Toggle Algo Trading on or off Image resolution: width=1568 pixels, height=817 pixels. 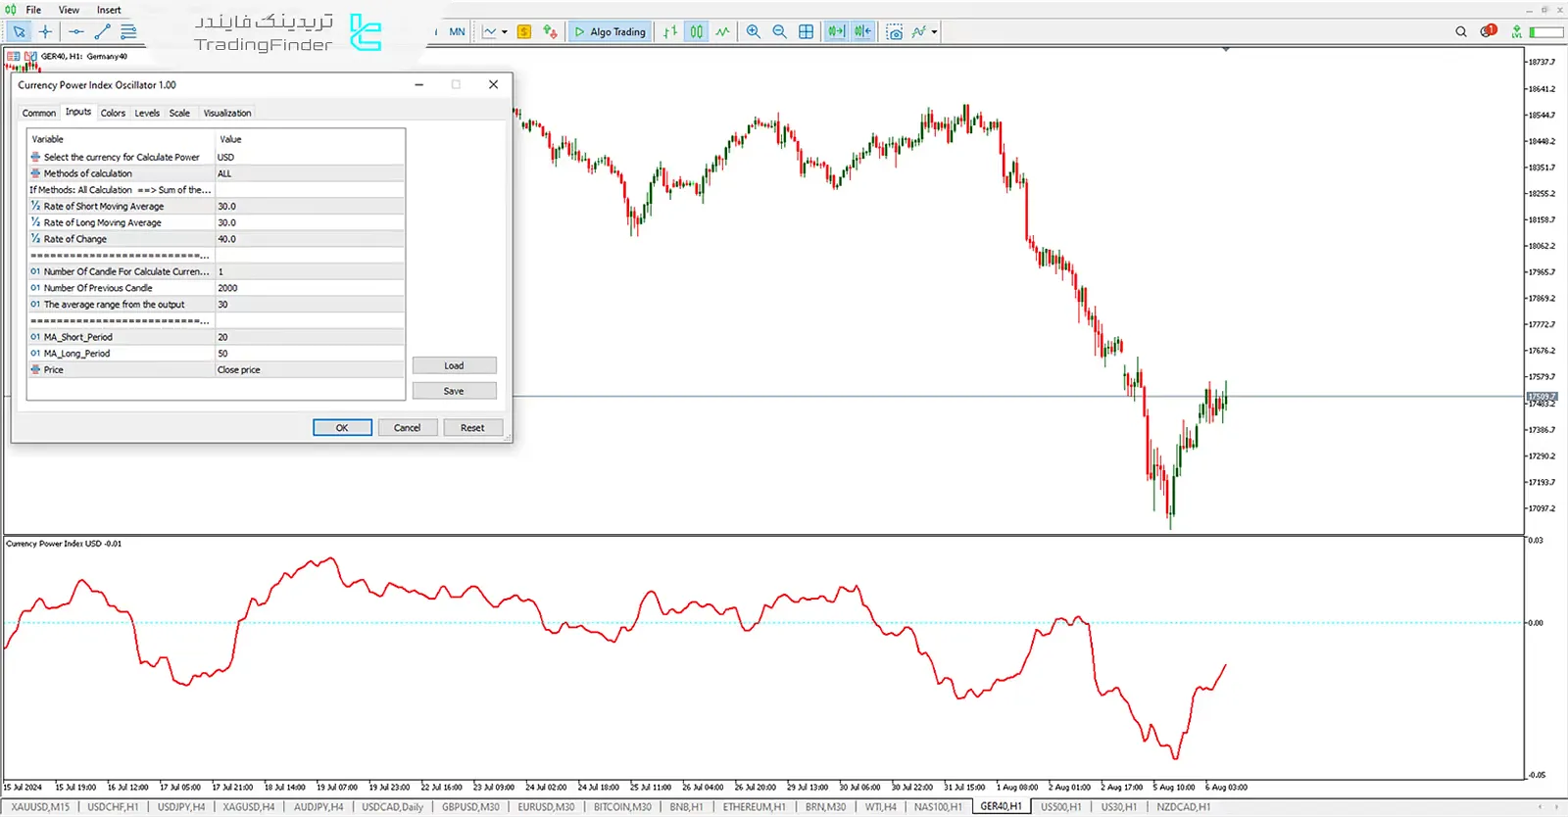(x=610, y=31)
